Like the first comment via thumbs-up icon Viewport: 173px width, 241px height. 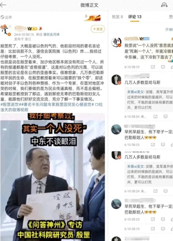tap(172, 67)
